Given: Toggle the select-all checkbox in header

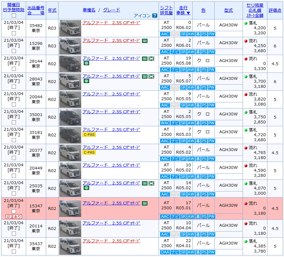Looking at the screenshot, I should tap(14, 15).
